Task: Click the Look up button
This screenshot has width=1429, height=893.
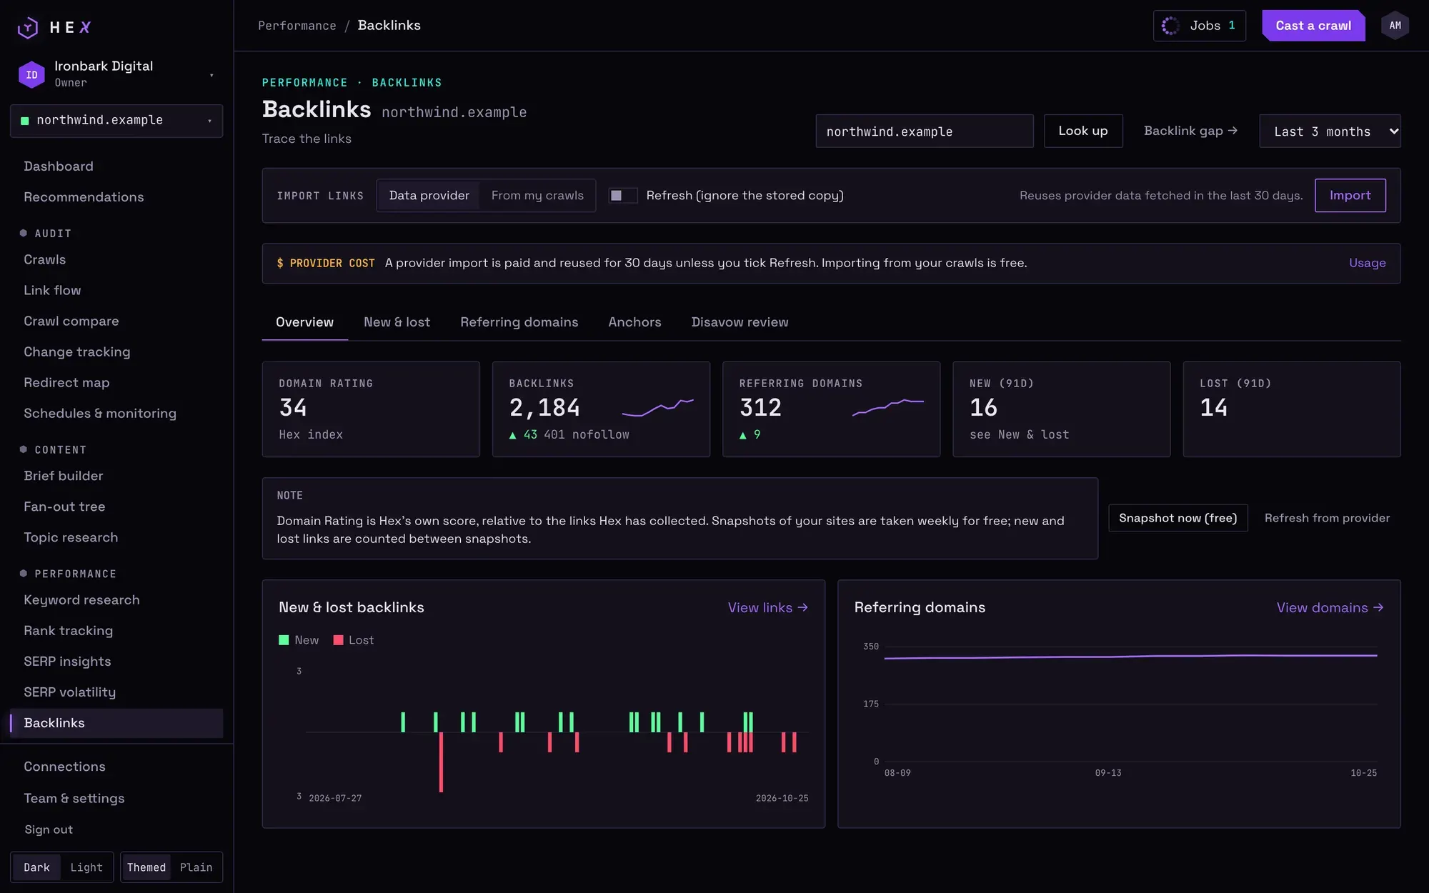Action: point(1083,131)
